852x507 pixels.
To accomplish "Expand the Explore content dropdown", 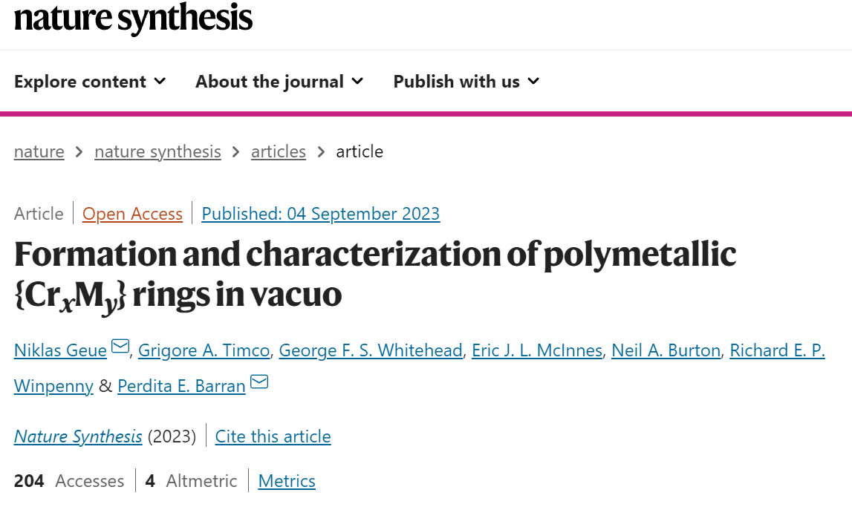I will (90, 82).
